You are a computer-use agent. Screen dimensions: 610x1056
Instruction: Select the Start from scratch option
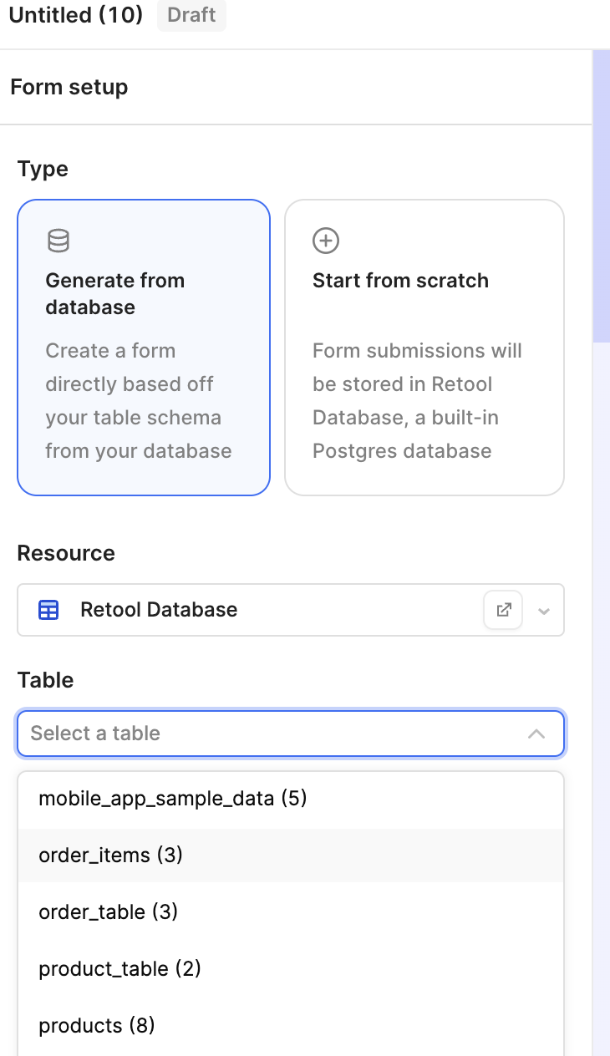coord(424,346)
